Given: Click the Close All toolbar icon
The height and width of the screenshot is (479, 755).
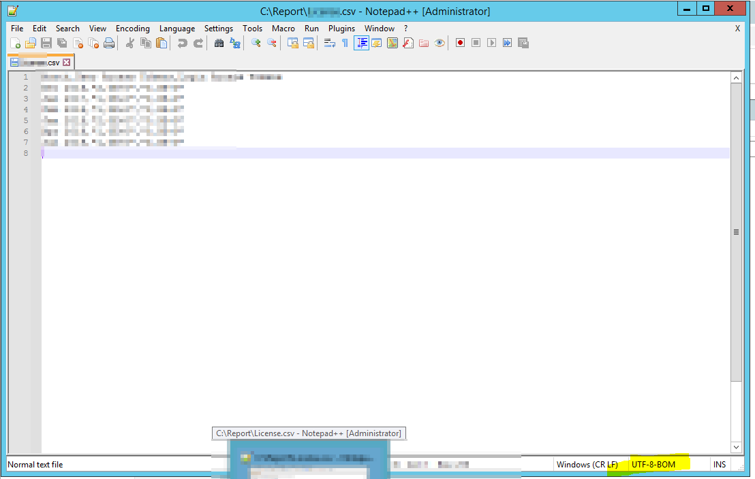Looking at the screenshot, I should pyautogui.click(x=93, y=44).
